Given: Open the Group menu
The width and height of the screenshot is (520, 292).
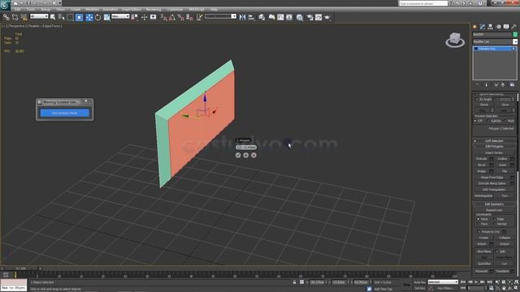Looking at the screenshot, I should coord(45,10).
